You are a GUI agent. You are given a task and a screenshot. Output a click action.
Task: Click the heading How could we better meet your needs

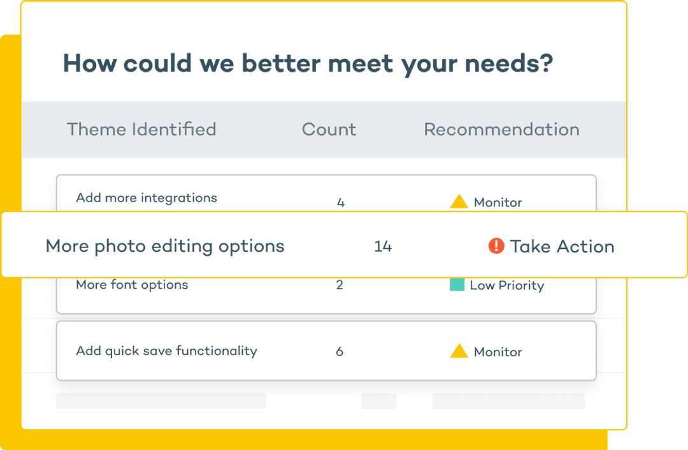click(308, 64)
